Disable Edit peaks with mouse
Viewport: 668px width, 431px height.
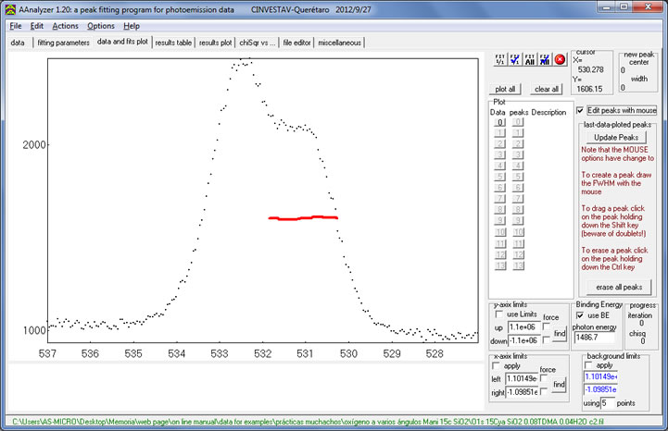point(581,110)
